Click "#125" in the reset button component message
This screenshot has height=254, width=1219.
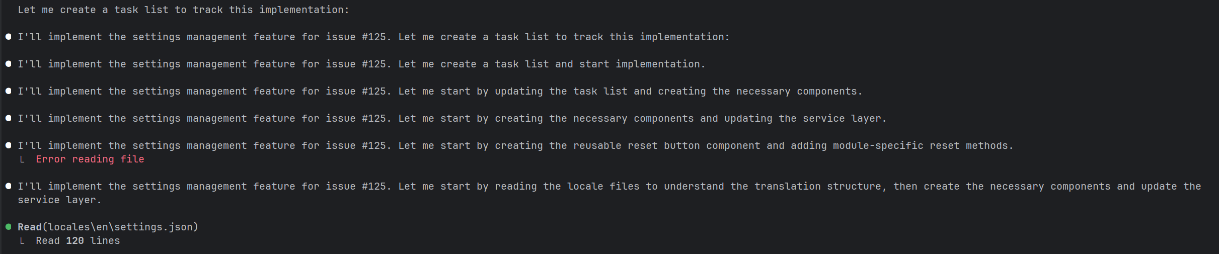(374, 145)
